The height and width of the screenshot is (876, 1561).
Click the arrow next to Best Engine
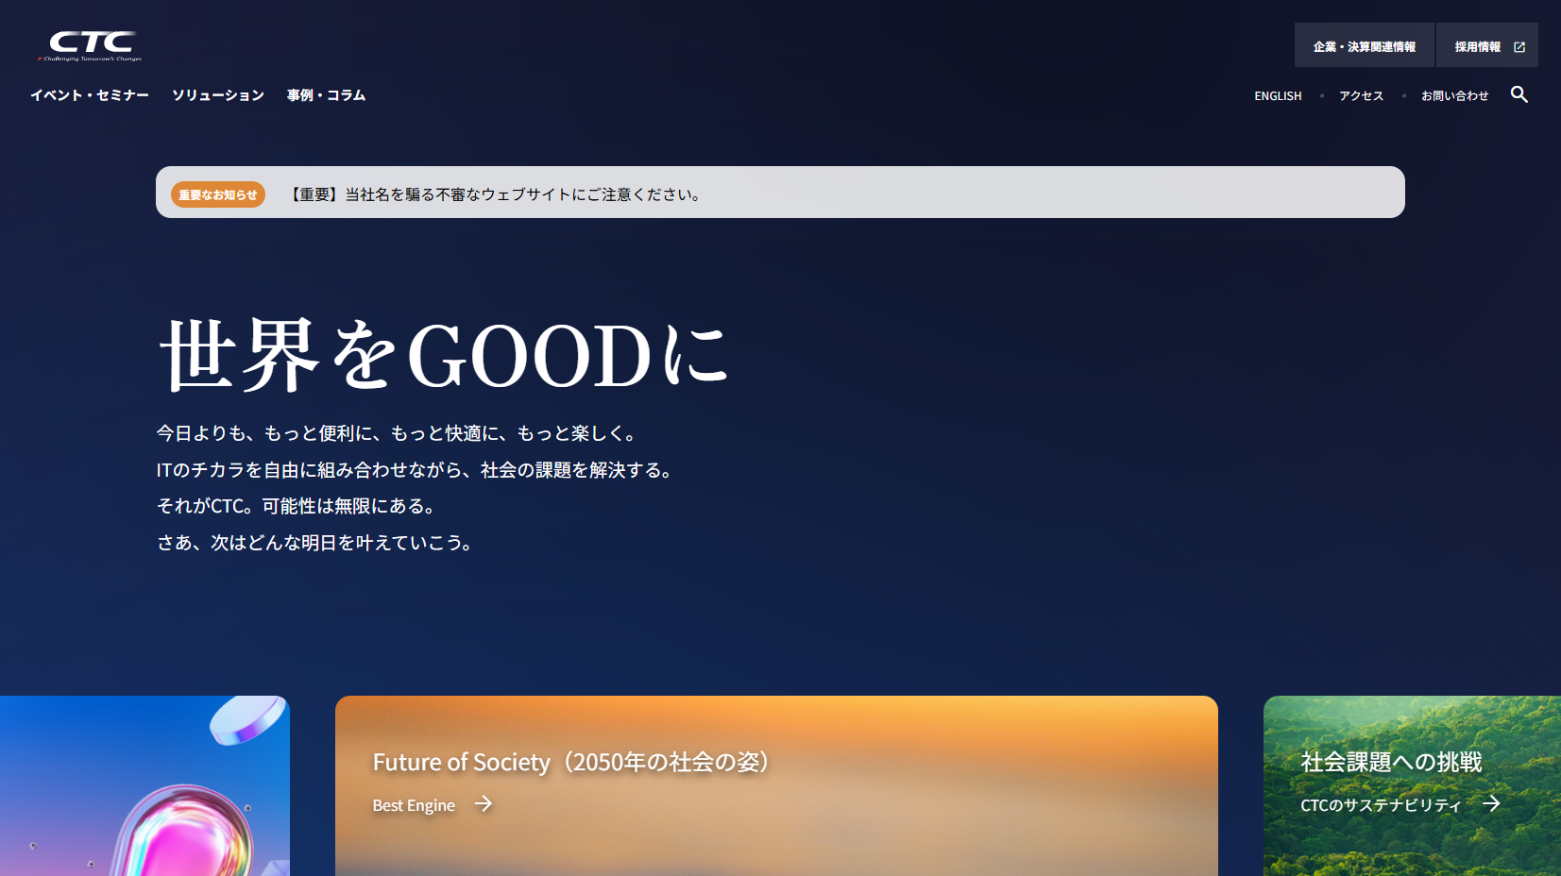tap(484, 803)
